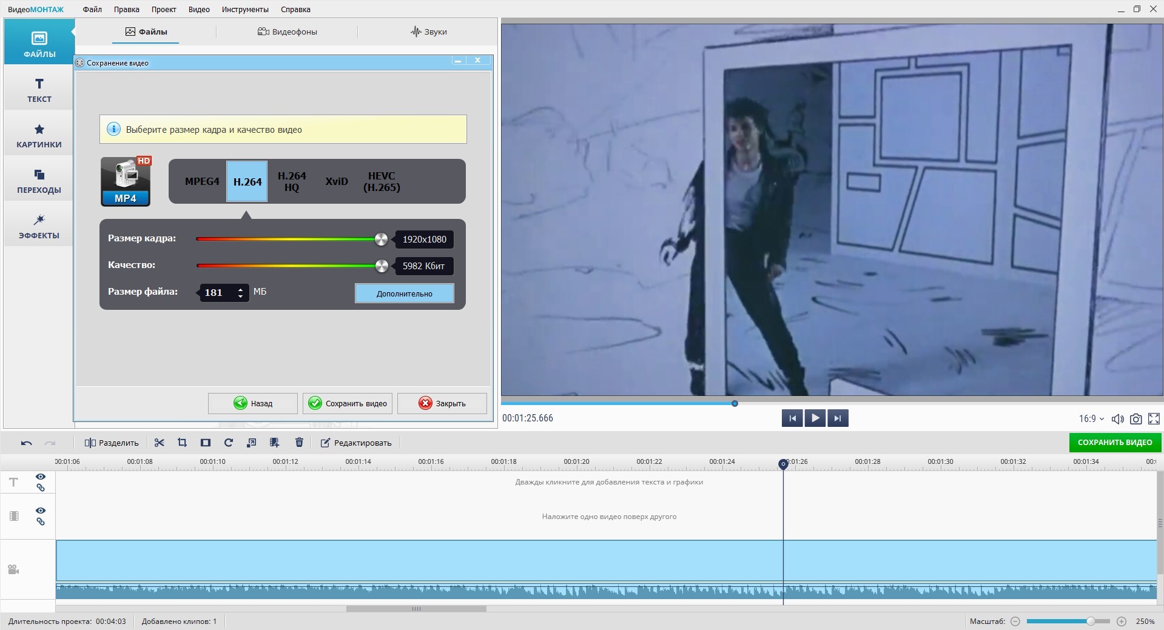Take a snapshot with the camera icon
Image resolution: width=1164 pixels, height=630 pixels.
1135,418
